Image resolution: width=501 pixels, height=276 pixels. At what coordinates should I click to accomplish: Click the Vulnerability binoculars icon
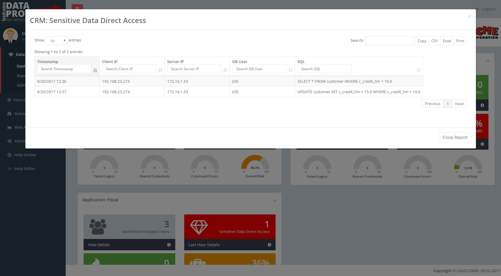coord(10,114)
